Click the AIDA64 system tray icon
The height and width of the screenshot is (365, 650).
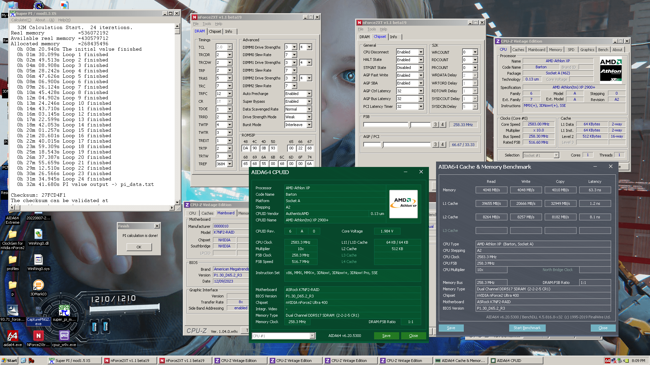pyautogui.click(x=608, y=361)
